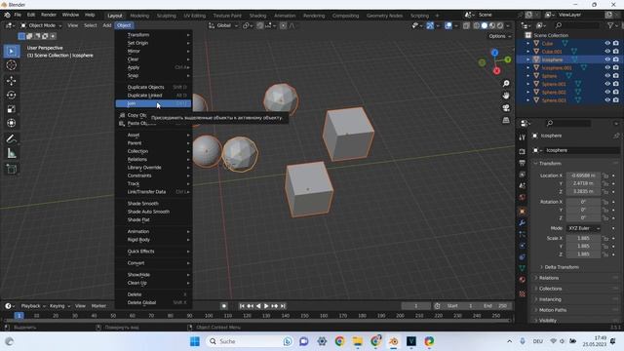This screenshot has width=624, height=351.
Task: Open the Render properties tab
Action: pos(523,152)
